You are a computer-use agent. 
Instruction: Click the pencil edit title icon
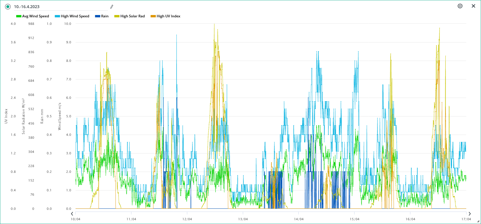[112, 7]
